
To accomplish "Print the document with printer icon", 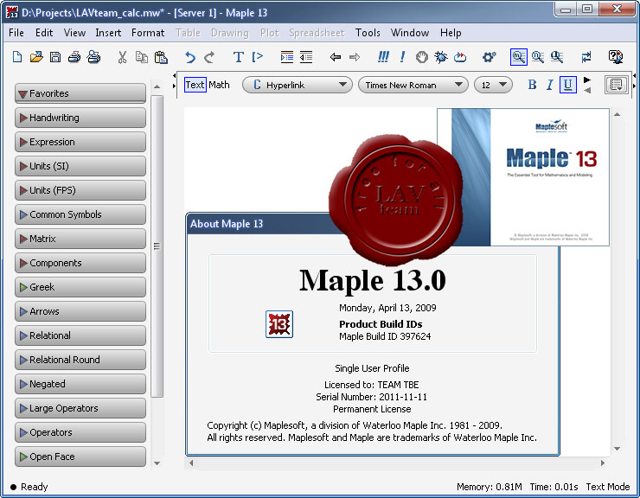I will [x=74, y=57].
